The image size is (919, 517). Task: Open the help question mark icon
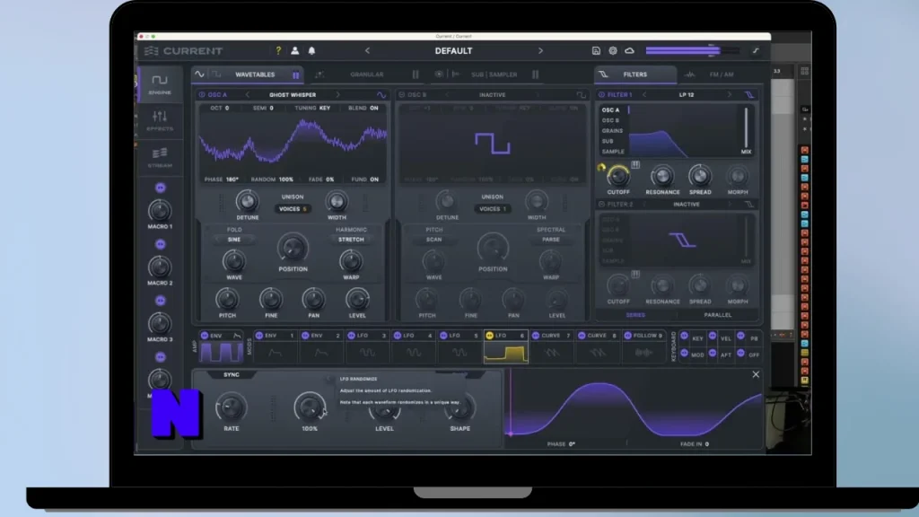point(278,51)
